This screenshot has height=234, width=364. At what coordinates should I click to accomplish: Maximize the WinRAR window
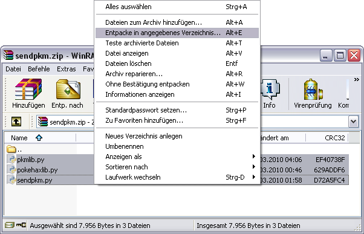[x=340, y=55]
